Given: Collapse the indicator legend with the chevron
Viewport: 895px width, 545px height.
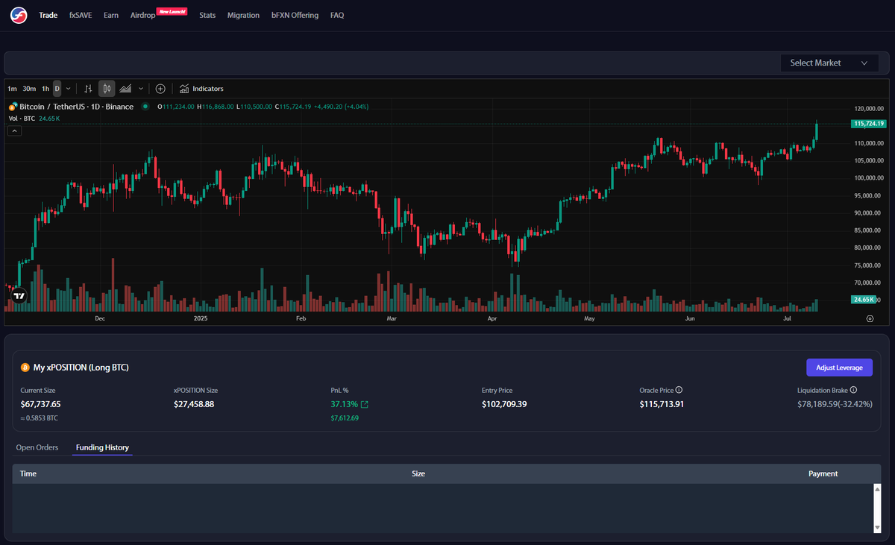Looking at the screenshot, I should (15, 130).
